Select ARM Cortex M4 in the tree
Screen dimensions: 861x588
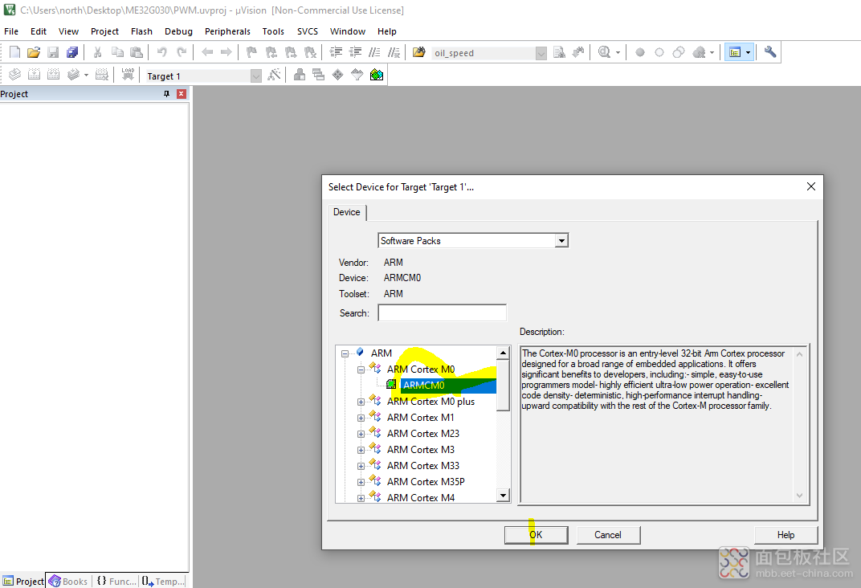click(421, 497)
